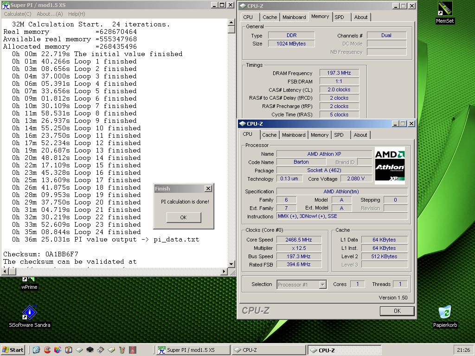Click the Channels # value Dual
Screen dimensions: 475x356
point(386,35)
